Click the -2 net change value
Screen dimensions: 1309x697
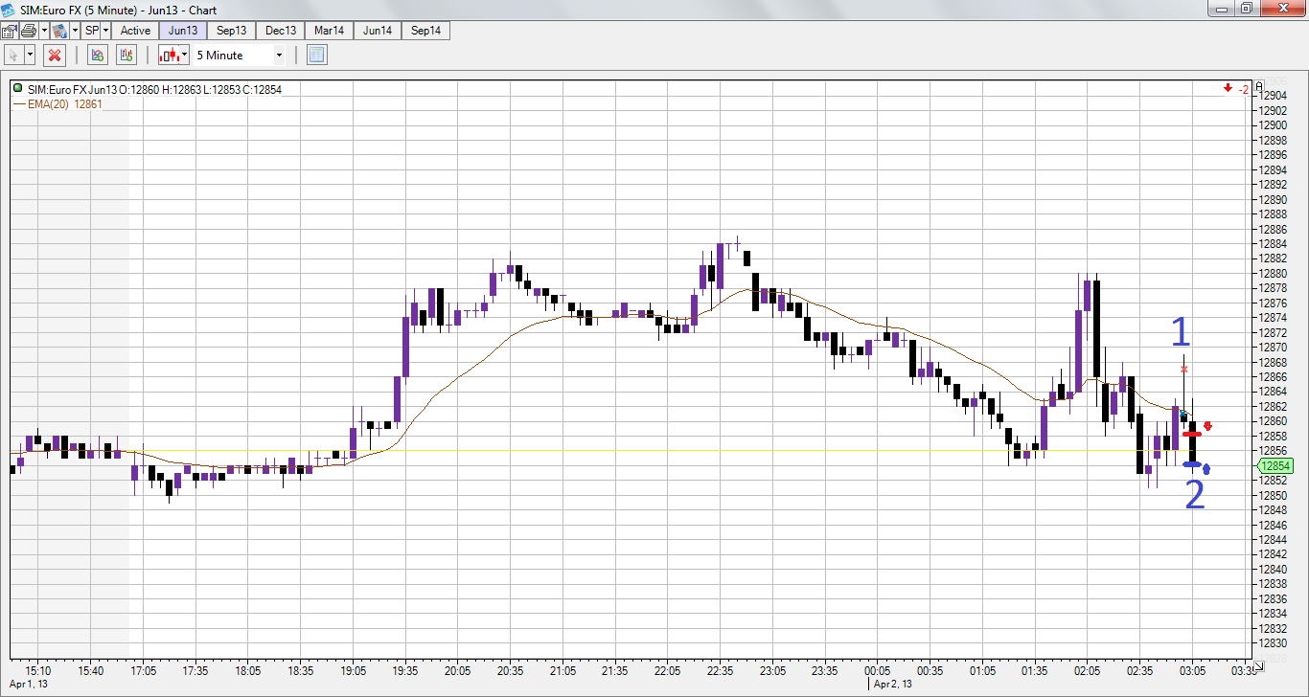click(x=1243, y=89)
